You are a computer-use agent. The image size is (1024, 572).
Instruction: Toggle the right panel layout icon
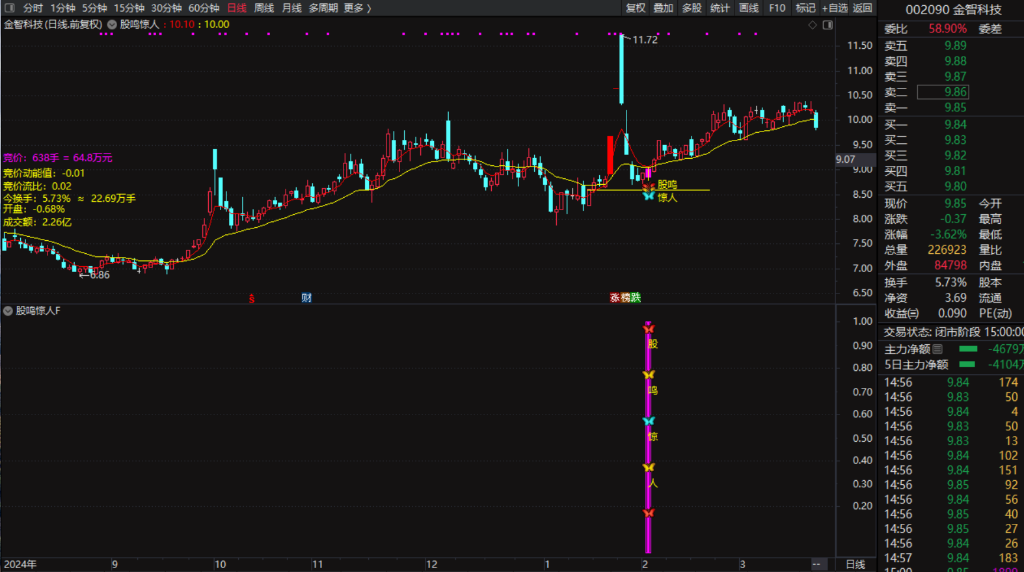tap(828, 25)
